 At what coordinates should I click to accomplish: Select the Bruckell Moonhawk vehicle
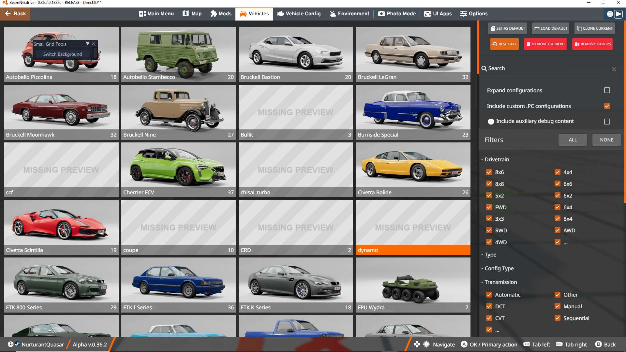61,112
